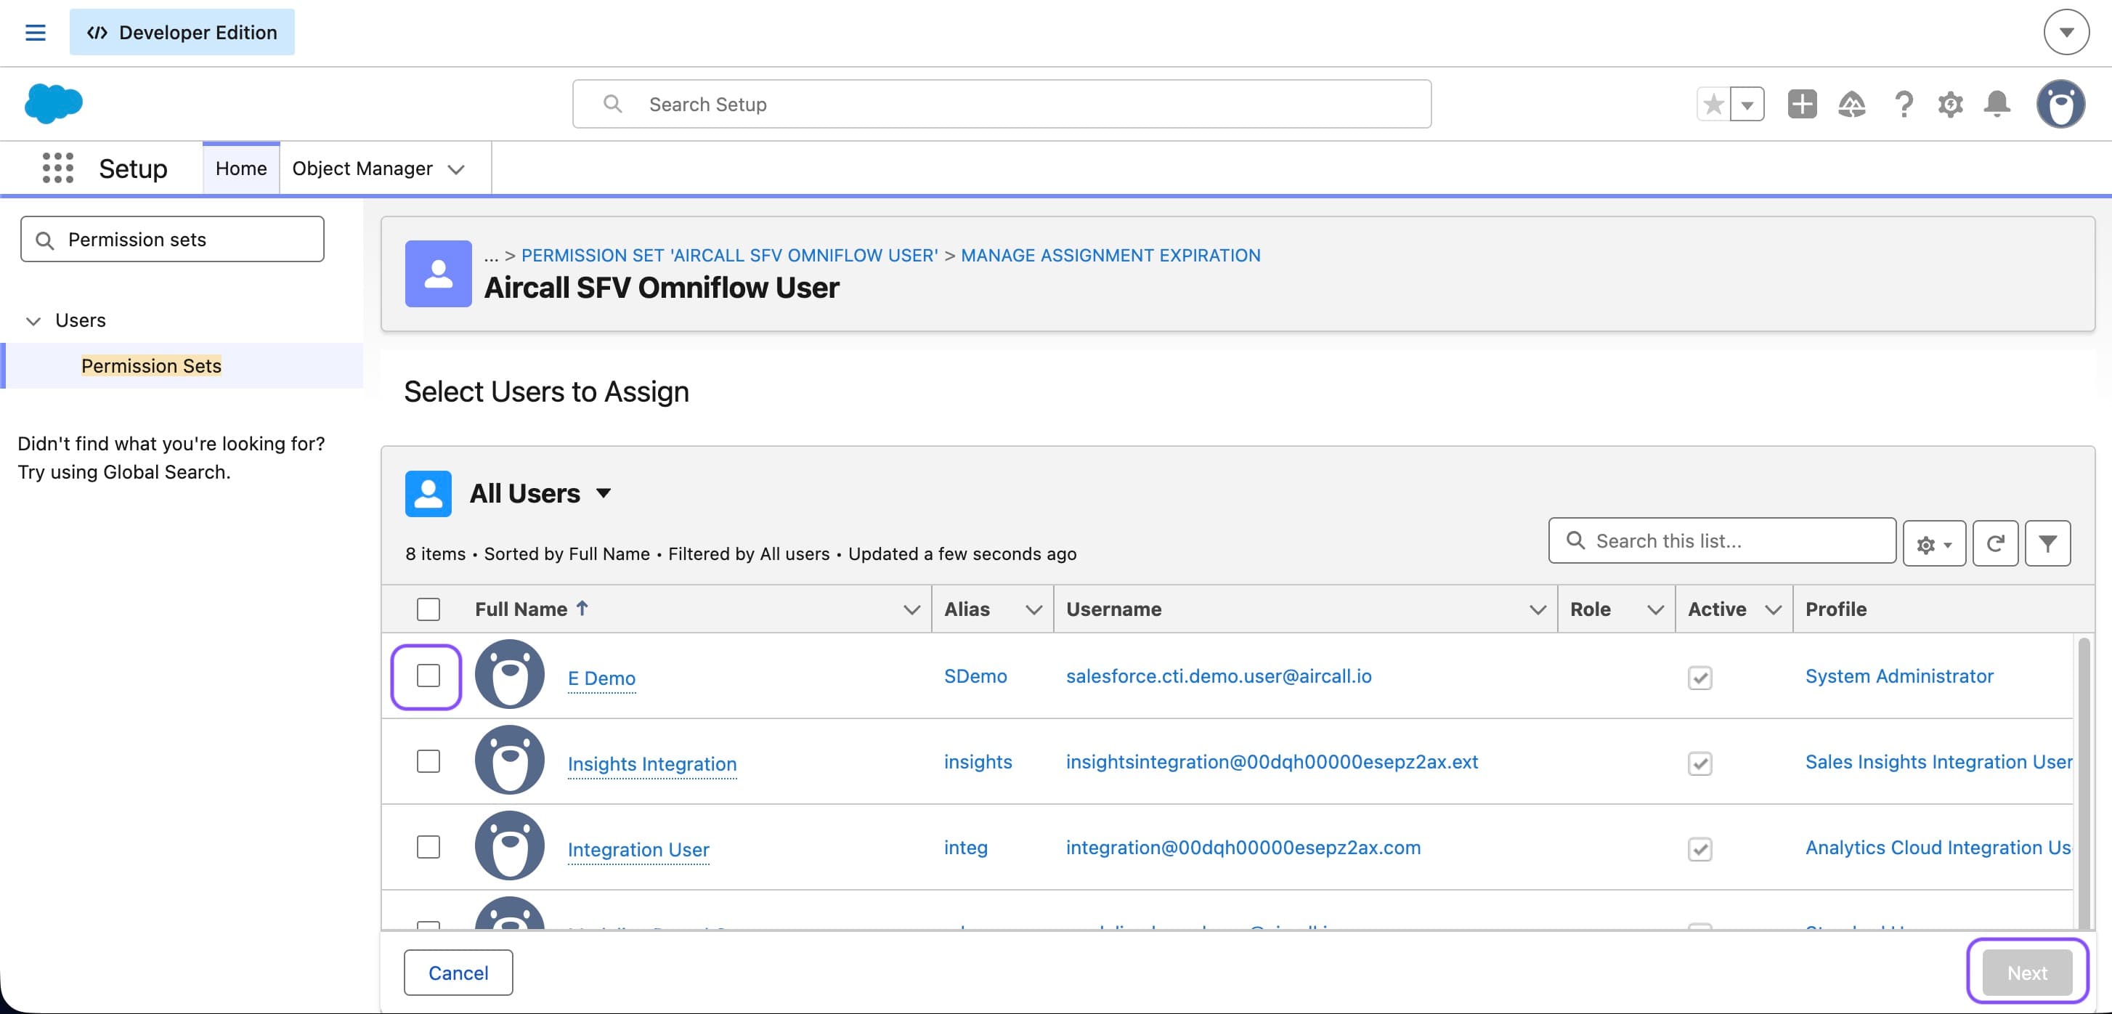Toggle the select-all users checkbox
This screenshot has height=1014, width=2112.
click(x=428, y=609)
